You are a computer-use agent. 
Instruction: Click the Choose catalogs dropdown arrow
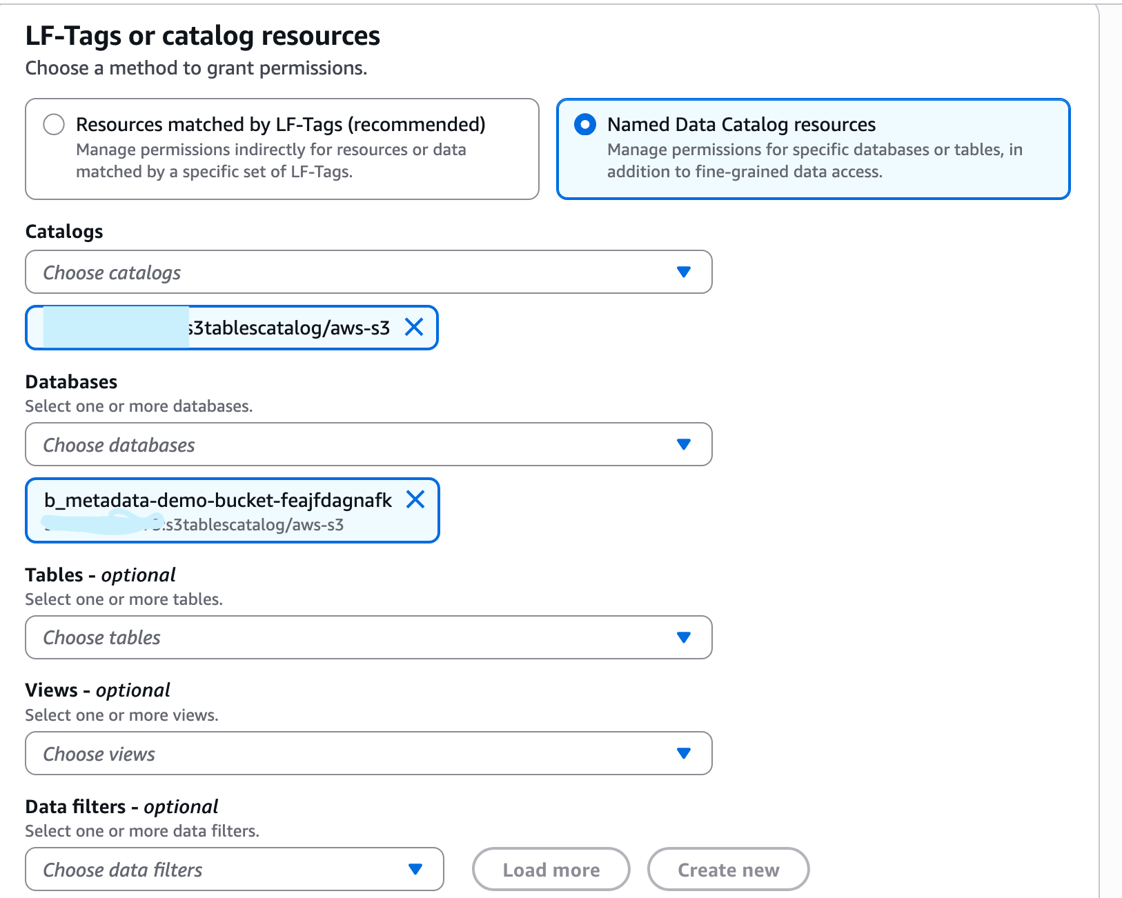[684, 272]
